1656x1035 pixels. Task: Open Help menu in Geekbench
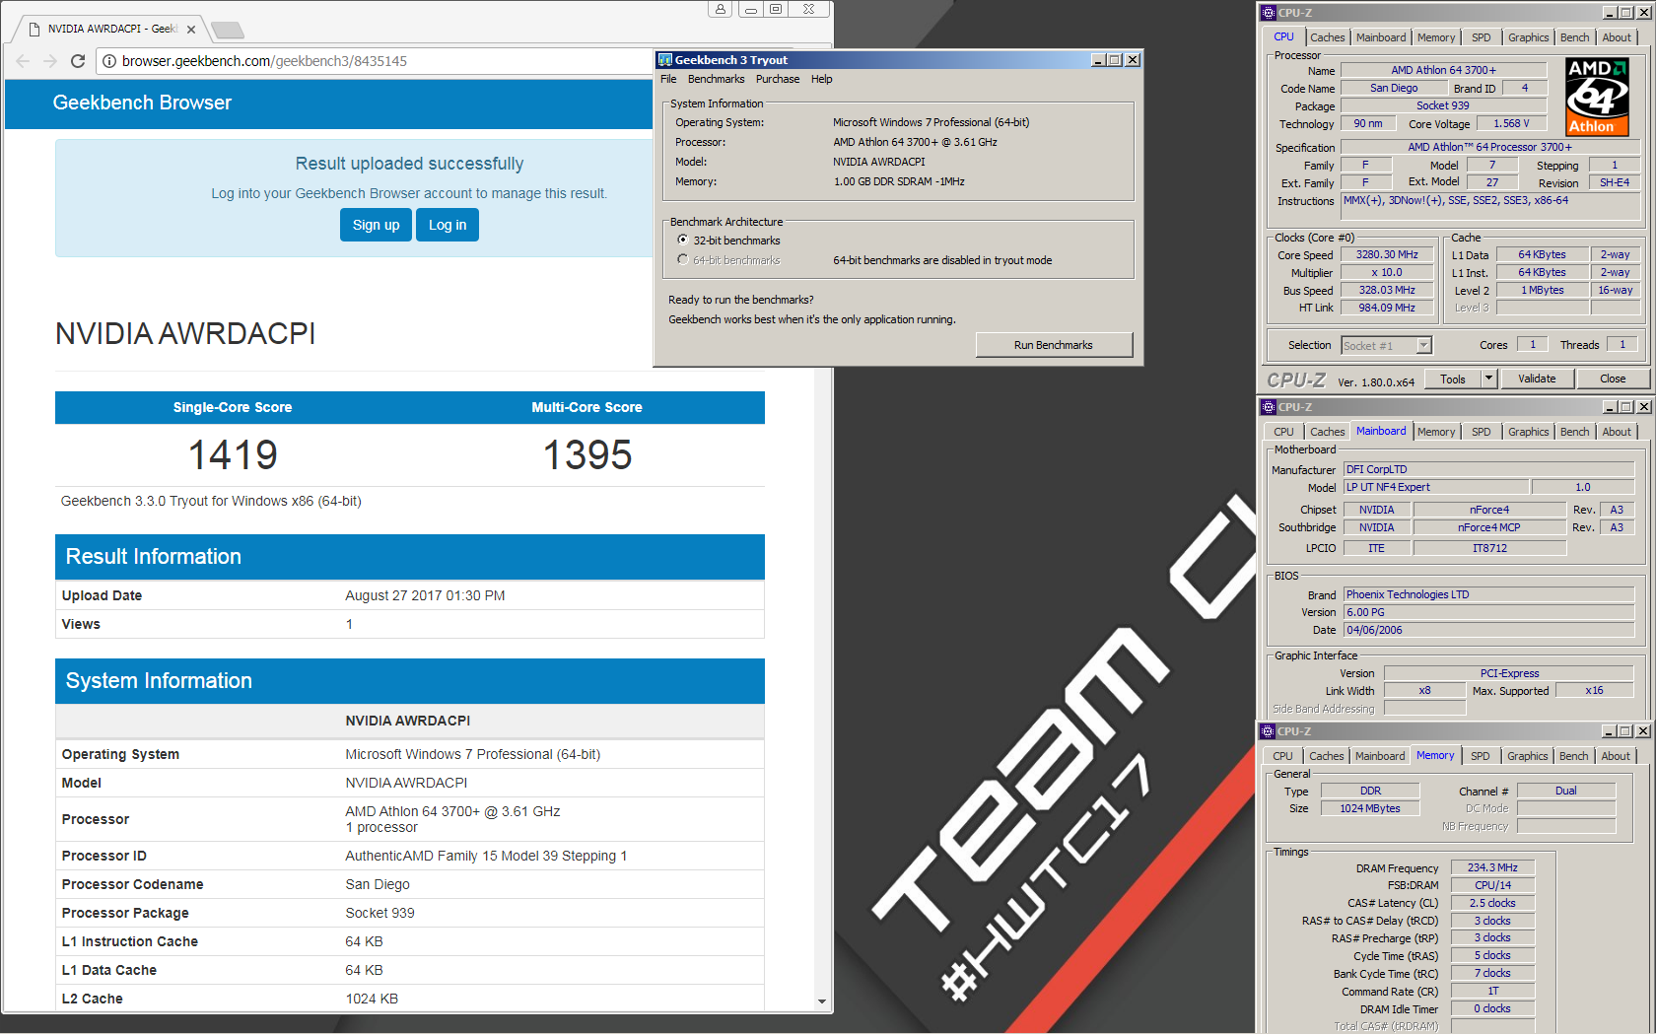click(822, 79)
